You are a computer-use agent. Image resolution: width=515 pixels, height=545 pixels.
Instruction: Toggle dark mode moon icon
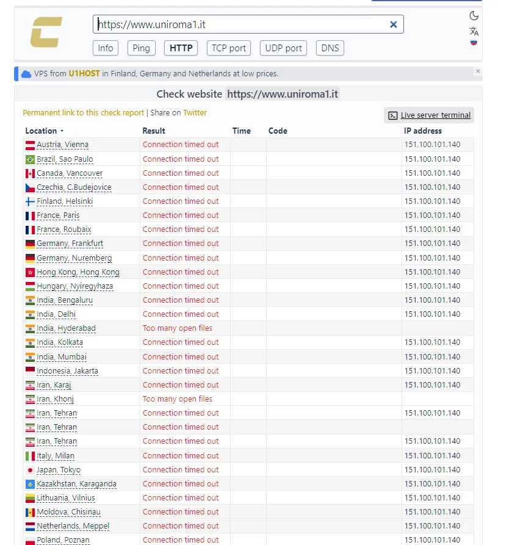(x=474, y=16)
